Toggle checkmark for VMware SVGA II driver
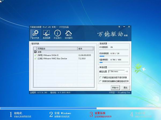 35,55
